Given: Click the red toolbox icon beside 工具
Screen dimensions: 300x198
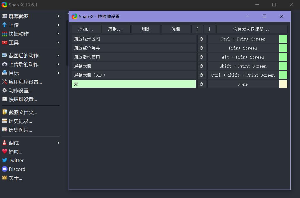Looking at the screenshot, I should (x=4, y=42).
